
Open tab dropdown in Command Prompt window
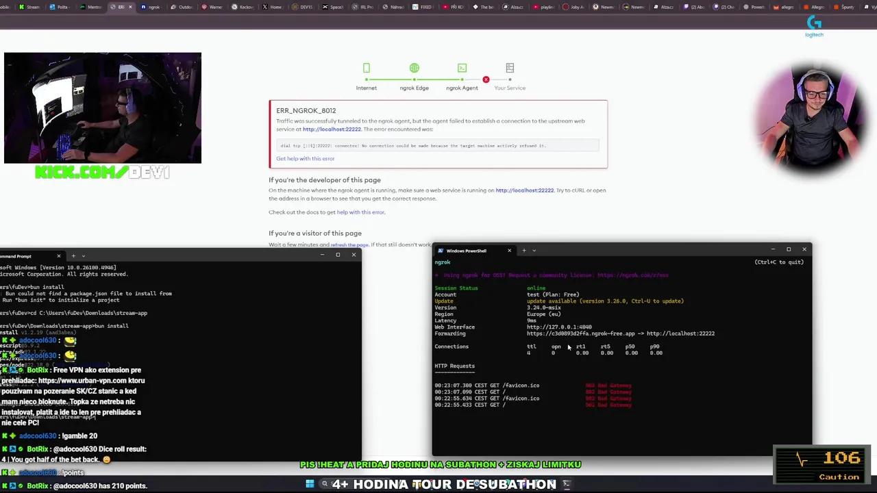click(x=83, y=255)
